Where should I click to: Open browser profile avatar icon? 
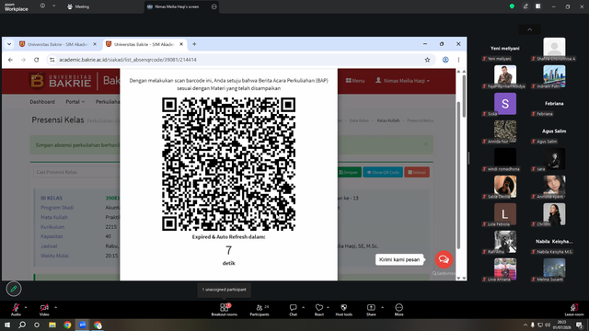[x=445, y=60]
